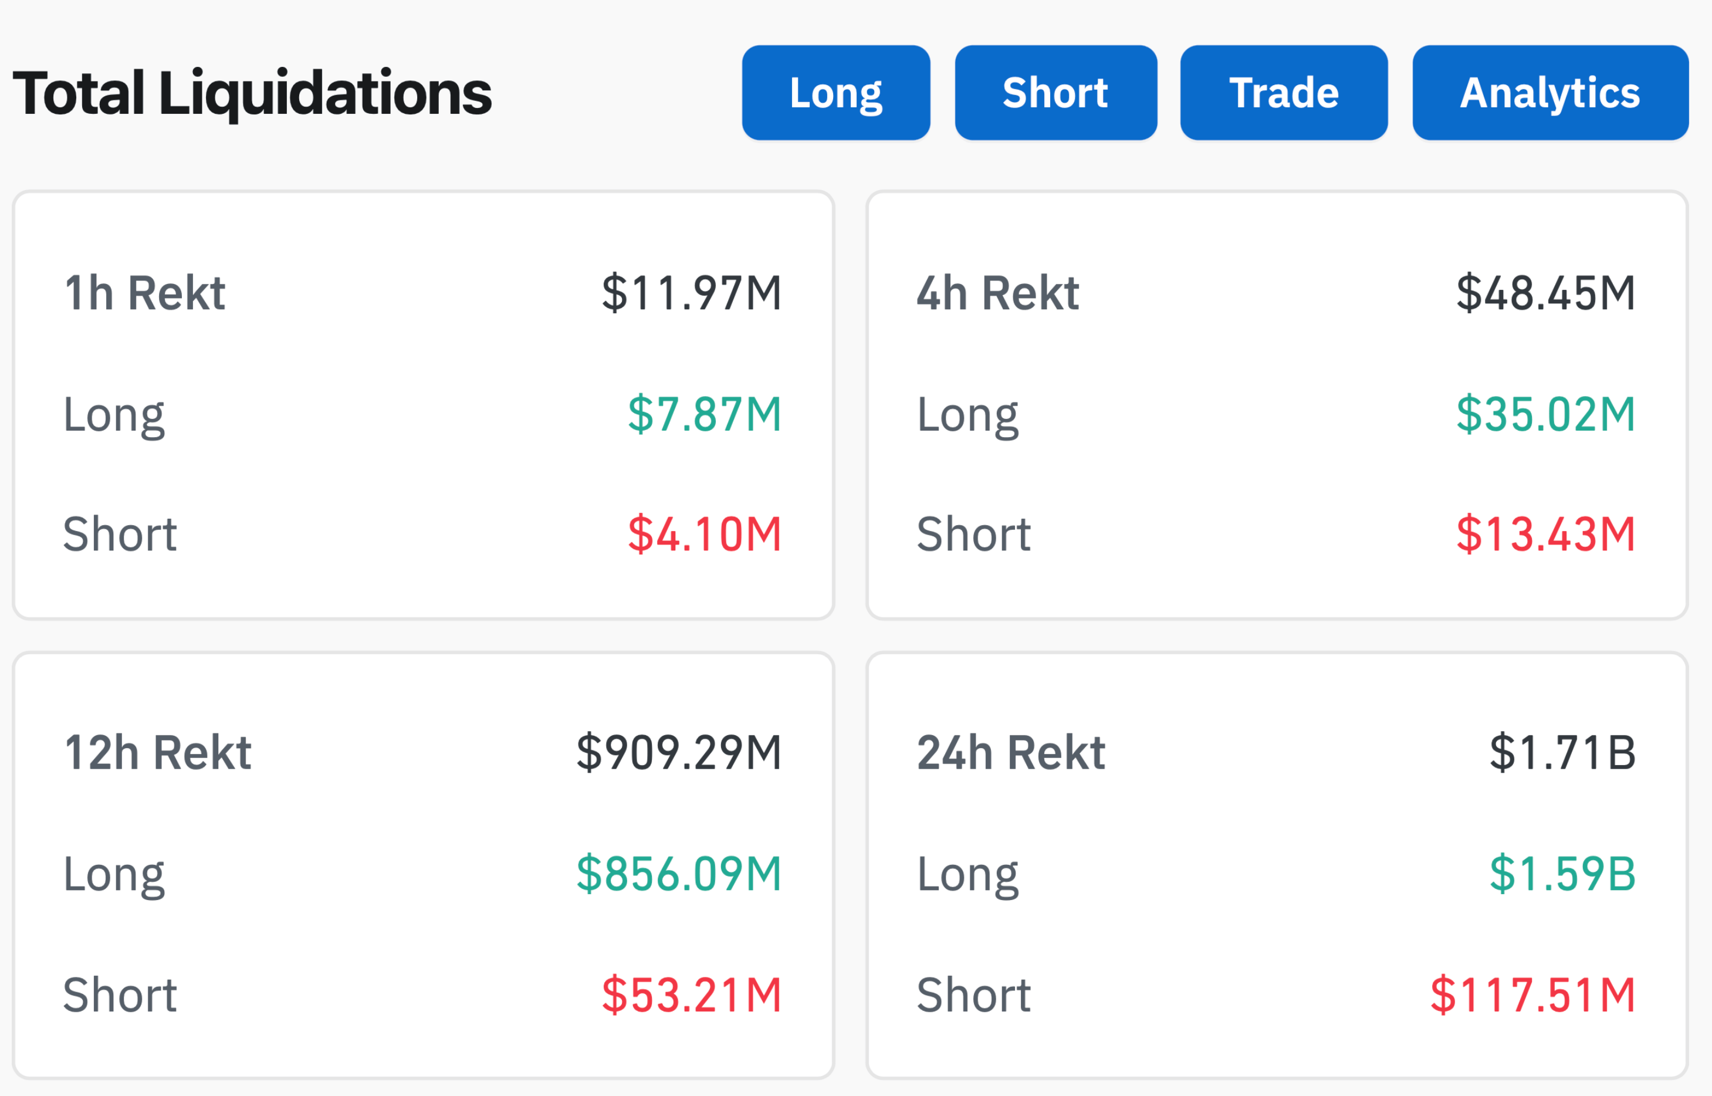Select the 4h total $48.45M

coord(1545,293)
